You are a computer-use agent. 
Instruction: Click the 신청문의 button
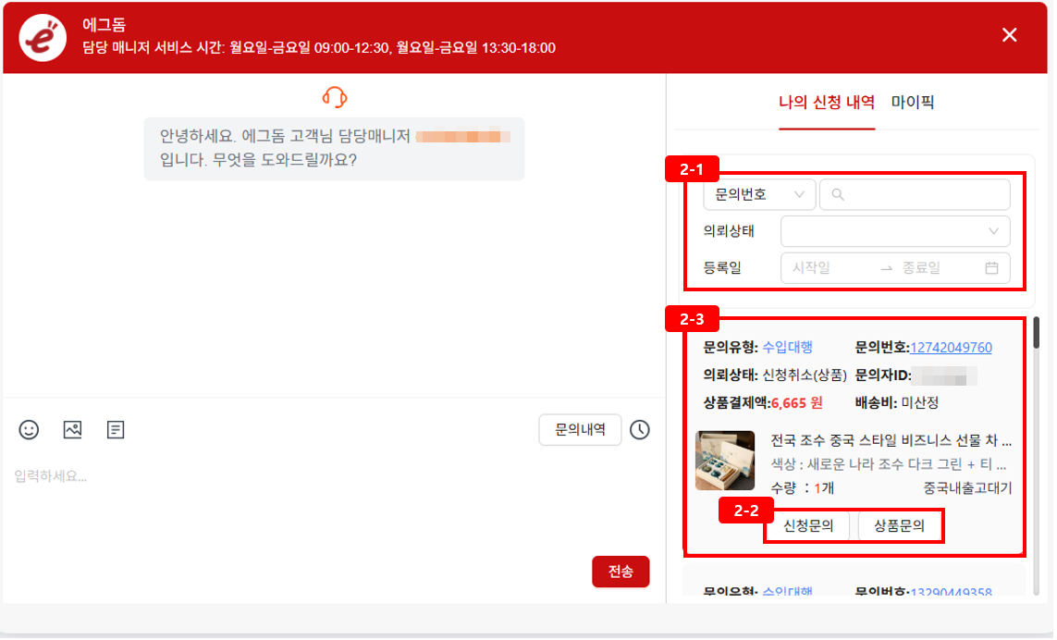(808, 526)
